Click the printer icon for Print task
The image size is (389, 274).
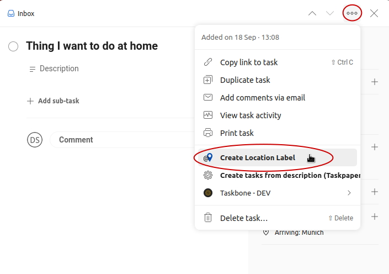pyautogui.click(x=208, y=133)
